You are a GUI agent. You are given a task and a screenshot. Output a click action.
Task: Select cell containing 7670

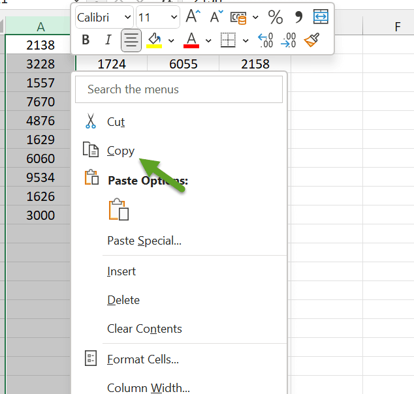pos(38,102)
